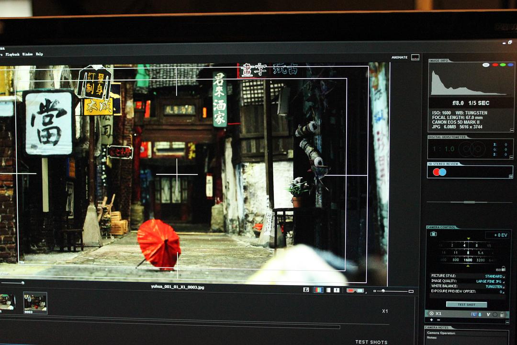Toggle the green histogram channel
The width and height of the screenshot is (517, 345).
coord(503,65)
